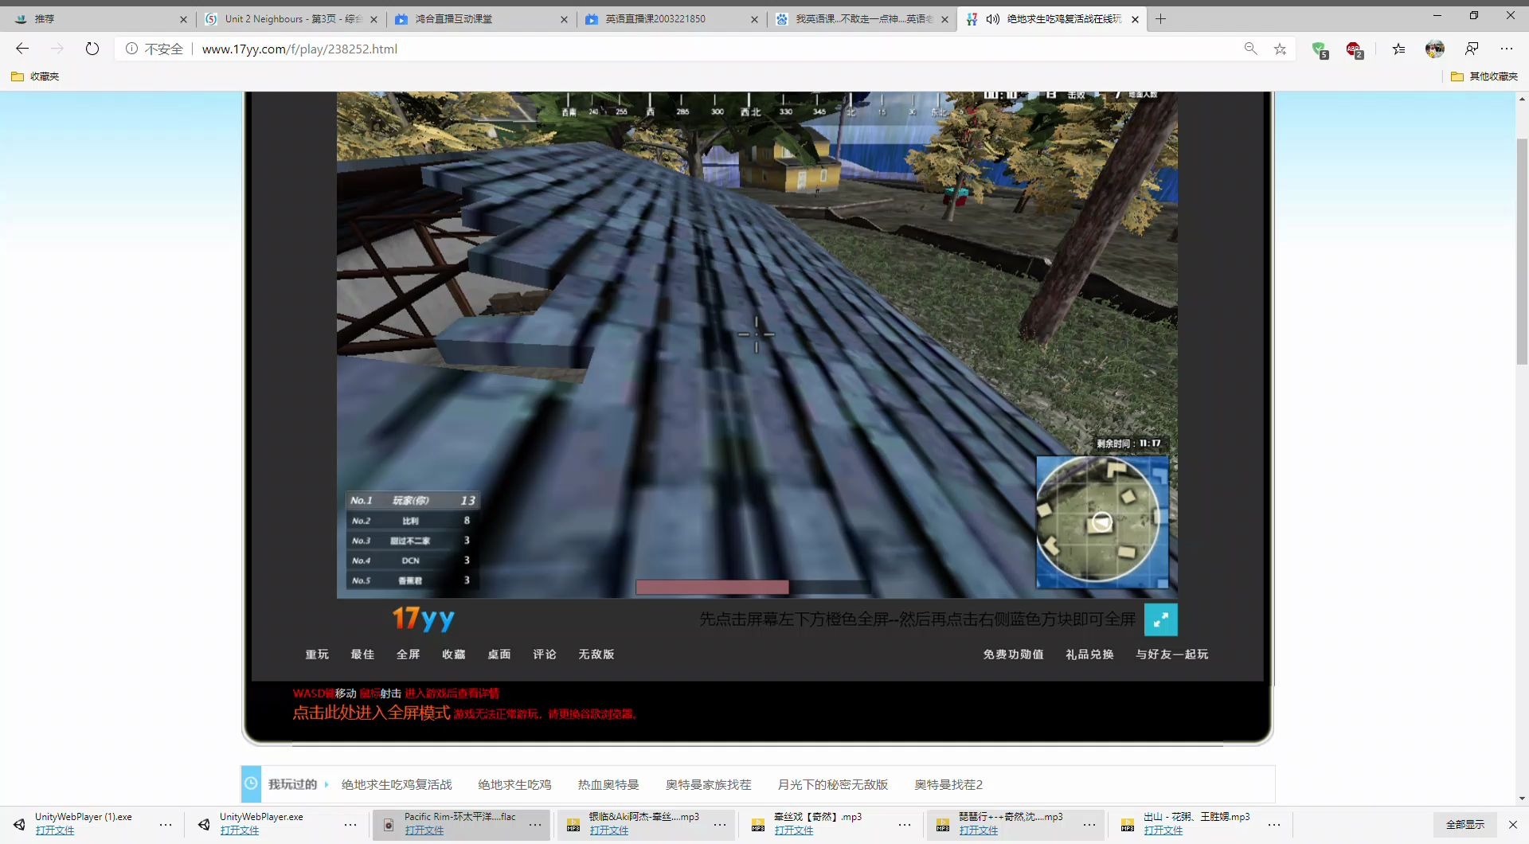Click the 我玩过的 clock icon
This screenshot has width=1529, height=844.
250,783
